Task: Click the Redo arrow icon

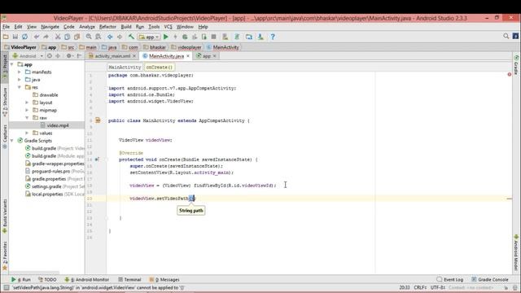Action: click(46, 37)
